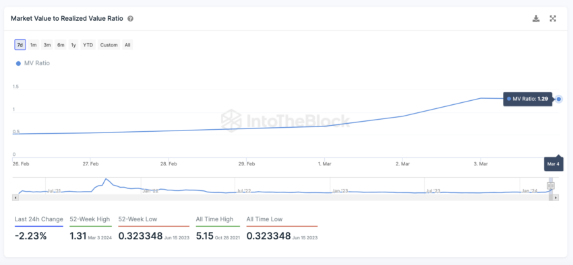This screenshot has height=265, width=573.
Task: Select the 7d time range
Action: [x=20, y=45]
